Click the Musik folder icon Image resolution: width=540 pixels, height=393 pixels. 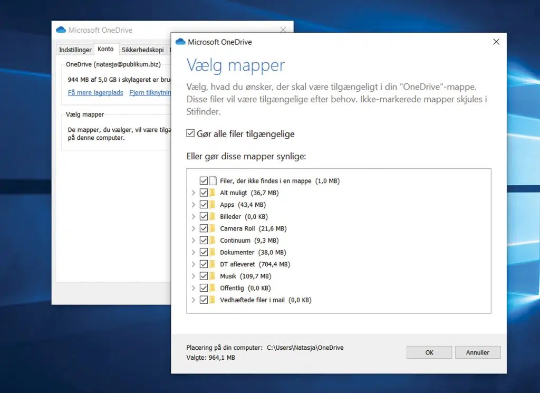(213, 276)
